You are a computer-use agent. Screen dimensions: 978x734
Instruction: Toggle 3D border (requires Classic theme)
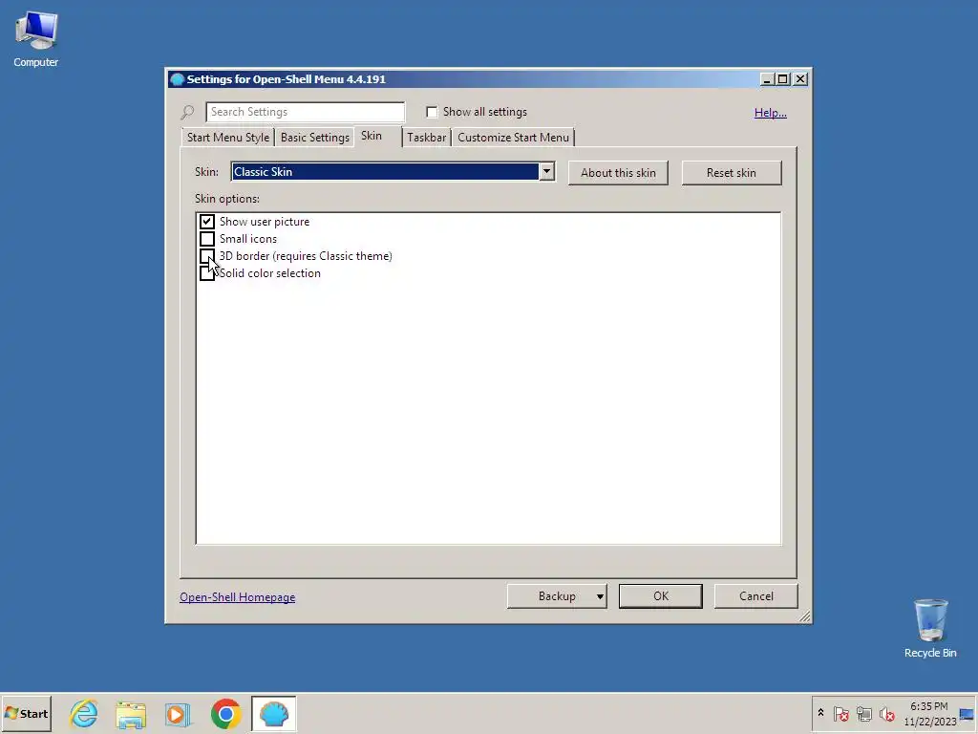207,256
